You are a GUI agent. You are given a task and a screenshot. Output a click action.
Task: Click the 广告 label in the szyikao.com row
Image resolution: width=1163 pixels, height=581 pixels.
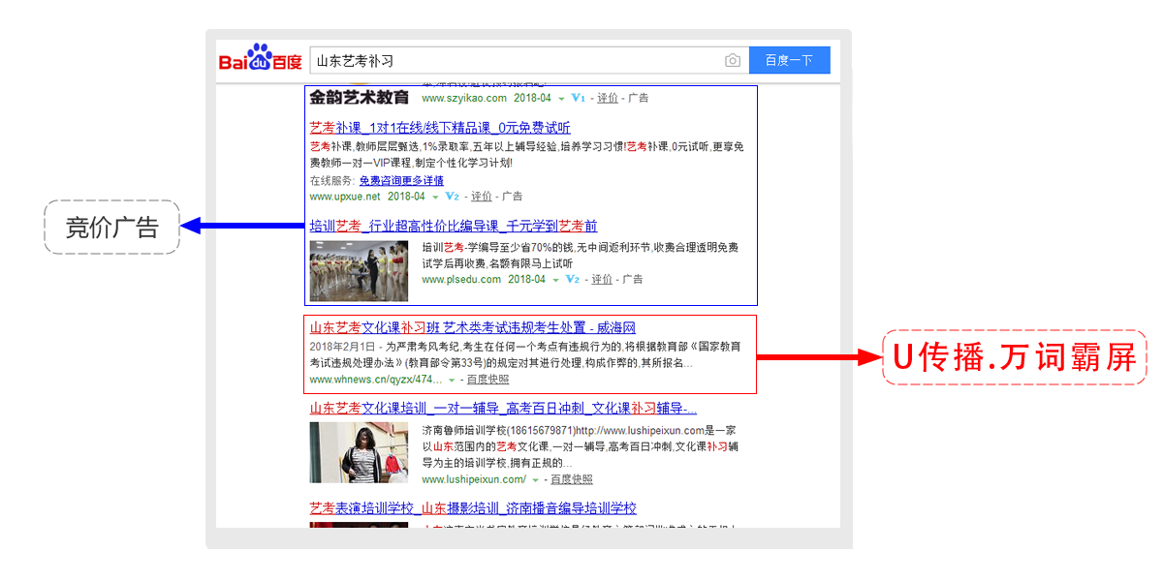pos(639,98)
